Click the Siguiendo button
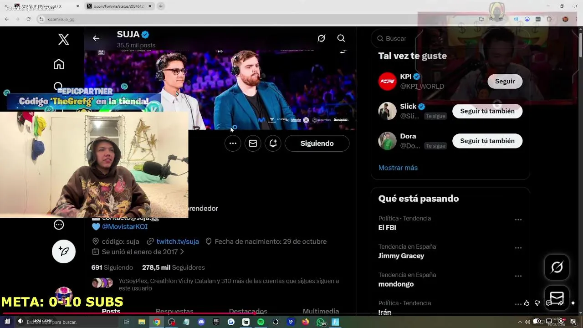Screen dimensions: 583x328 click(x=317, y=143)
